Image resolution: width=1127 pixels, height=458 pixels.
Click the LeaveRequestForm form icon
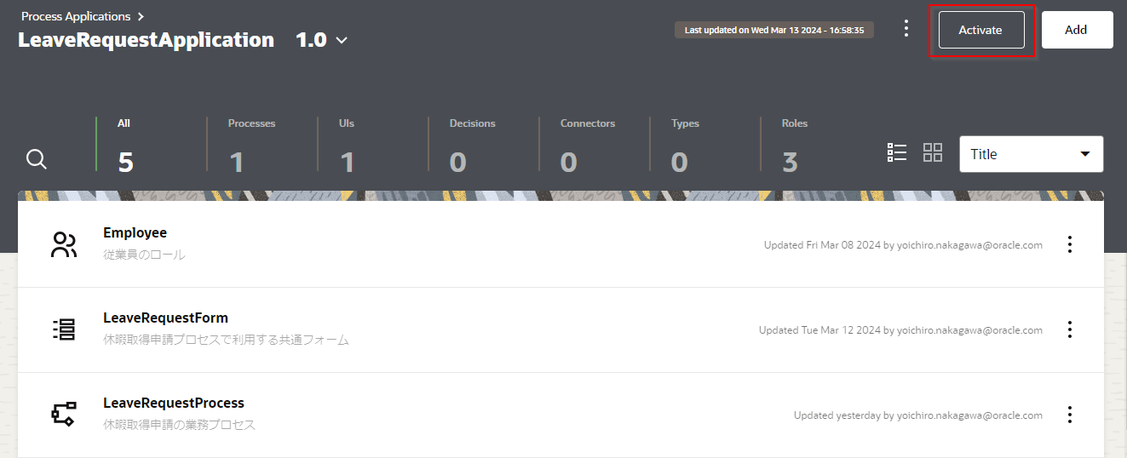[x=64, y=329]
